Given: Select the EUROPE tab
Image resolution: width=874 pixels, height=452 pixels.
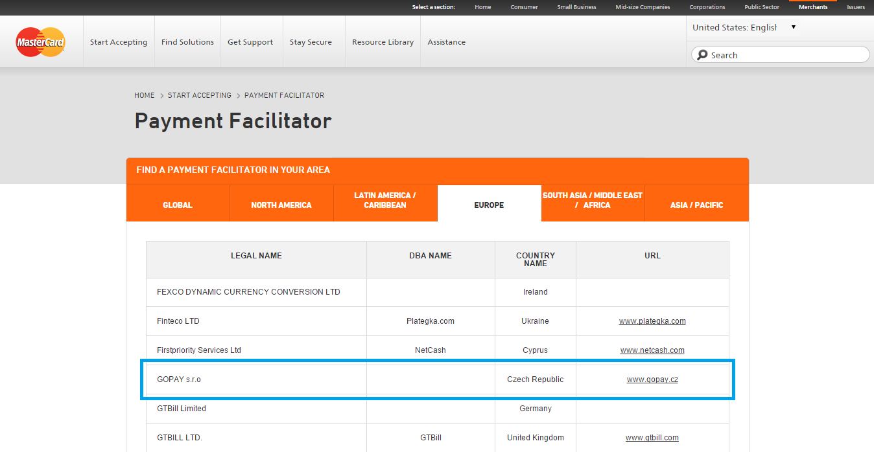Looking at the screenshot, I should [x=489, y=204].
